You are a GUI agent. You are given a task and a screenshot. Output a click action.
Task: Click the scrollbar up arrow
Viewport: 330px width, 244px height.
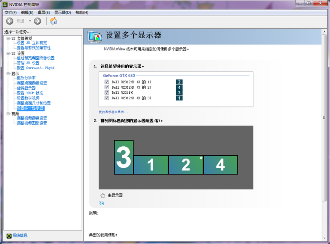[x=324, y=32]
